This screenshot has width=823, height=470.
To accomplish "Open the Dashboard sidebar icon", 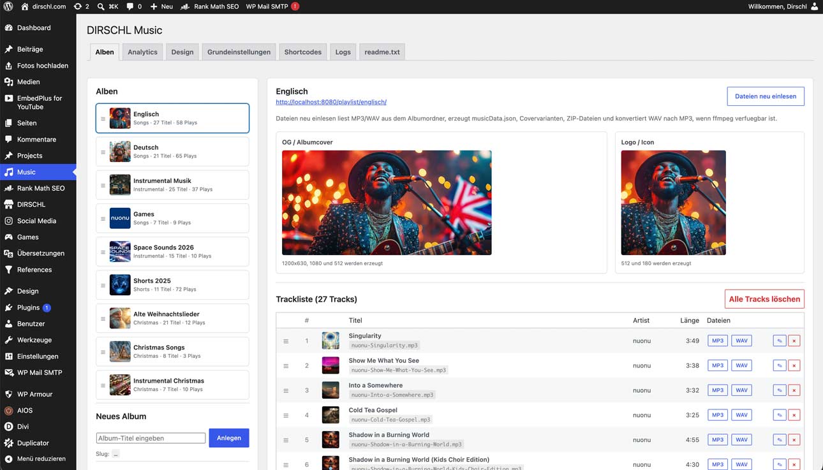I will click(8, 28).
